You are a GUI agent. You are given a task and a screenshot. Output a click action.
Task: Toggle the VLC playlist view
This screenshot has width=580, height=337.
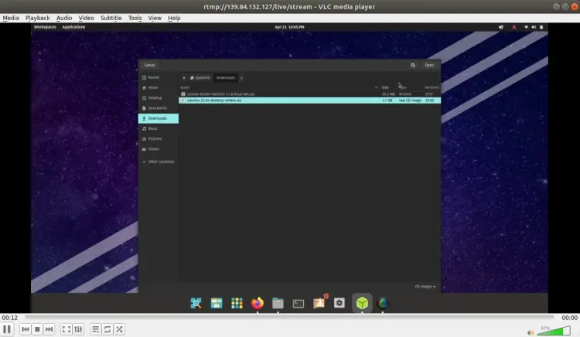95,329
